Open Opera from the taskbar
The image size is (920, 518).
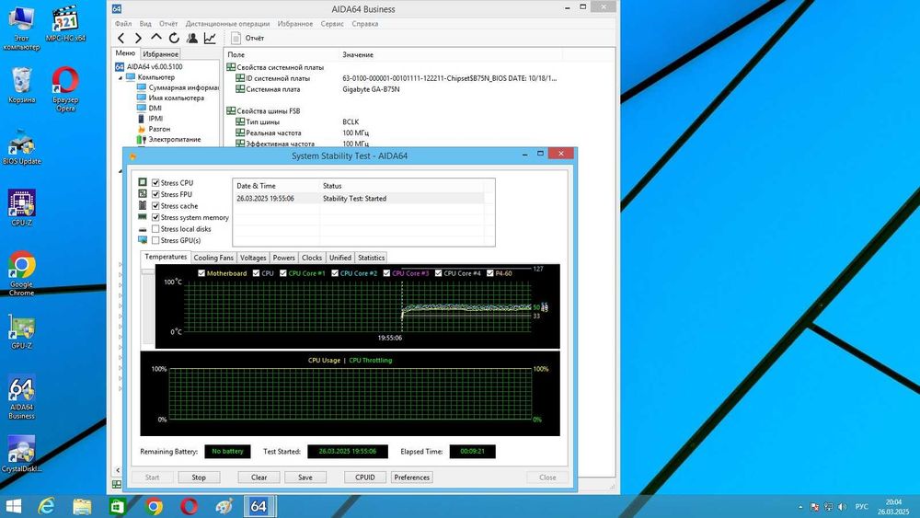pyautogui.click(x=189, y=506)
